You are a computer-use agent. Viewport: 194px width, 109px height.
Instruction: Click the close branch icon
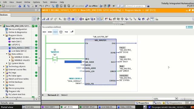(72, 32)
